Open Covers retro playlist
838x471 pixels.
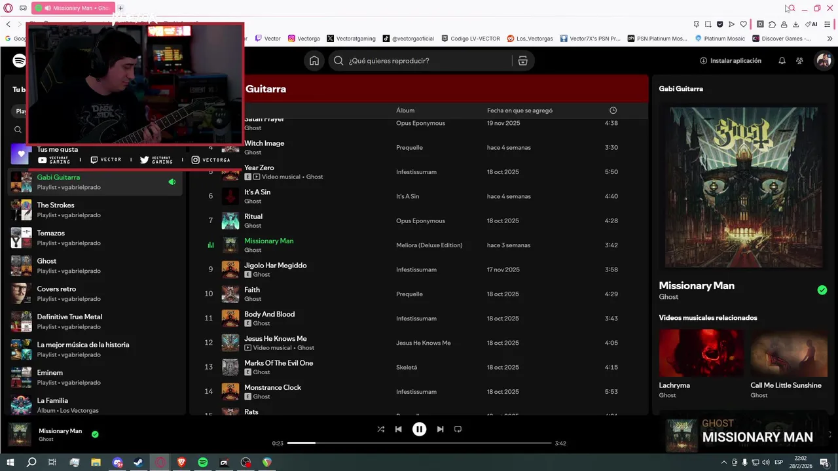tap(95, 294)
